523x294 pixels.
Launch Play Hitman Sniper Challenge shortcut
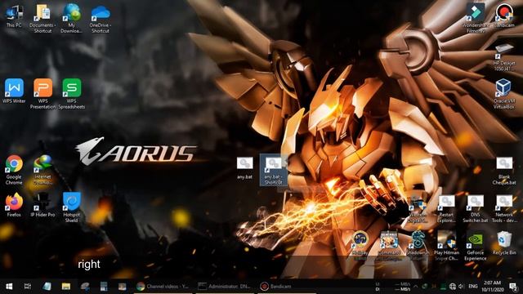(446, 246)
